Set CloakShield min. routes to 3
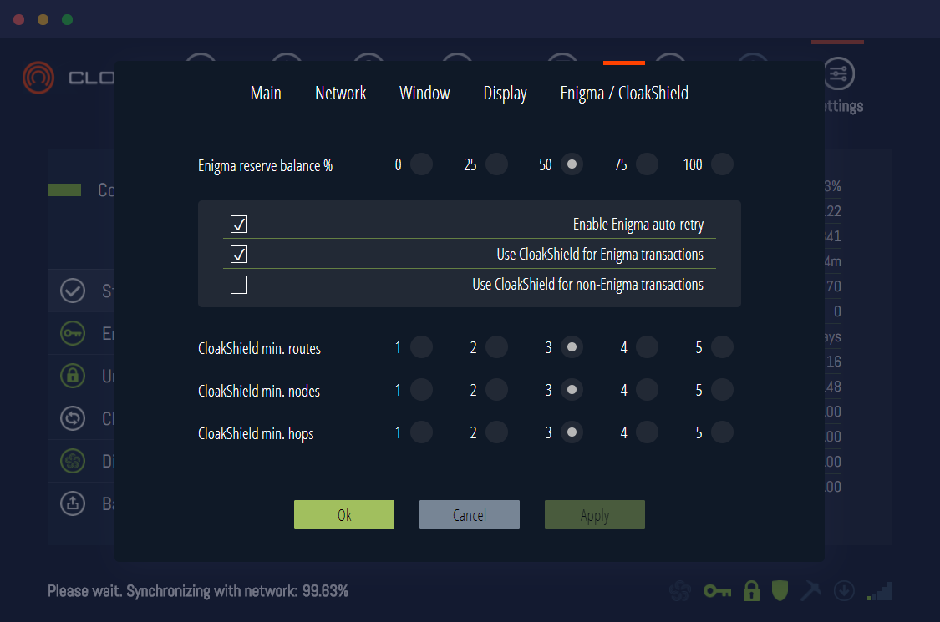The width and height of the screenshot is (940, 622). click(572, 347)
